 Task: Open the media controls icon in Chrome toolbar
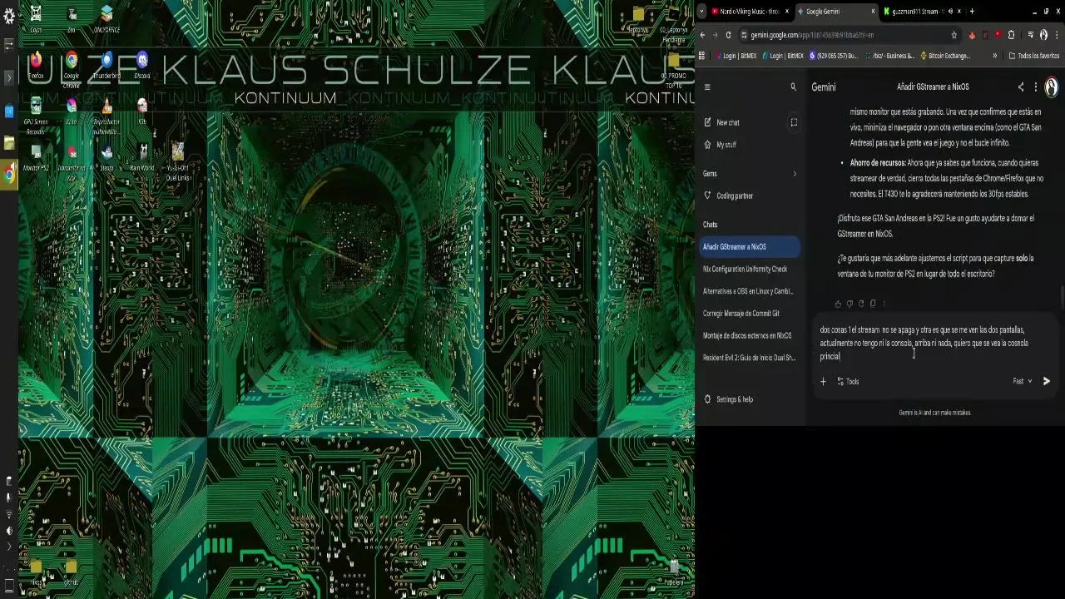pos(1031,35)
